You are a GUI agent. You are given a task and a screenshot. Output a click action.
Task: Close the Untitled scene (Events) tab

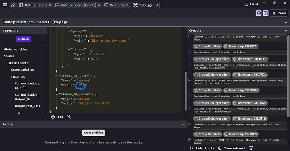99,5
